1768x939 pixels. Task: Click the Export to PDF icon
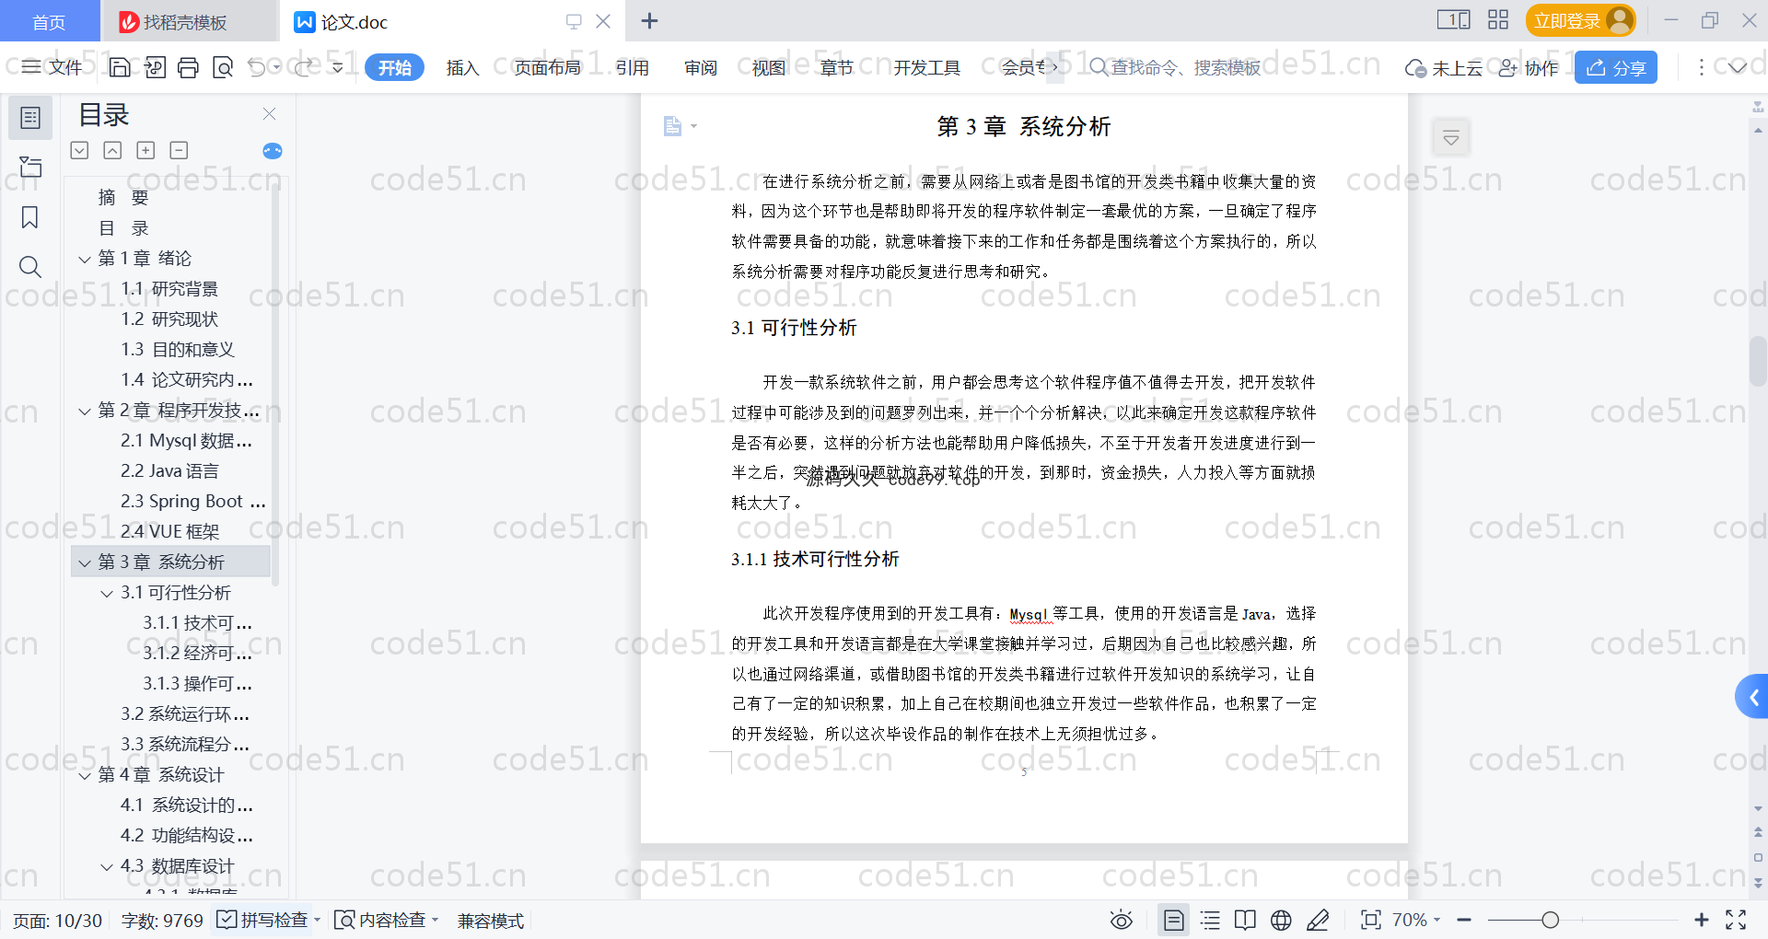point(155,67)
